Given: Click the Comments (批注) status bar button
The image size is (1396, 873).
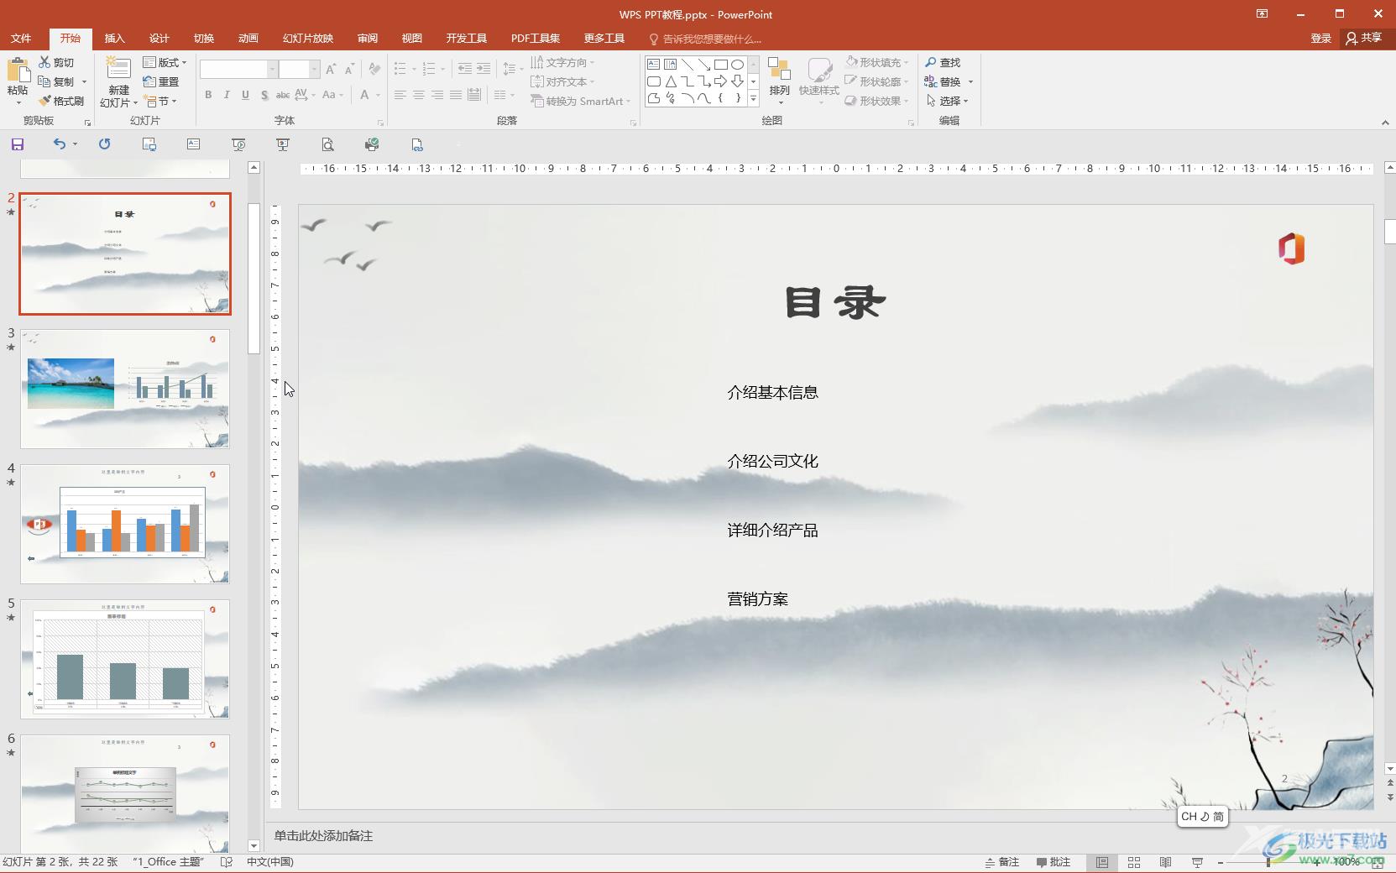Looking at the screenshot, I should (x=1054, y=862).
